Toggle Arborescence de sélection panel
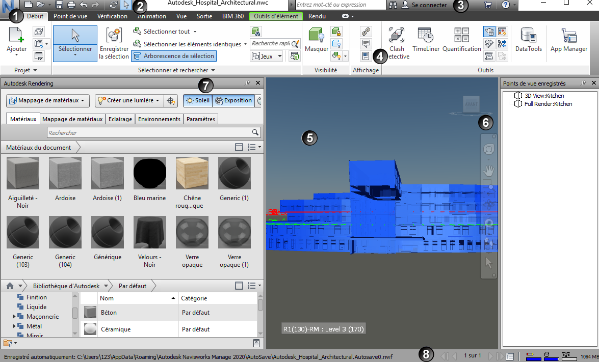This screenshot has height=362, width=599. coord(174,55)
